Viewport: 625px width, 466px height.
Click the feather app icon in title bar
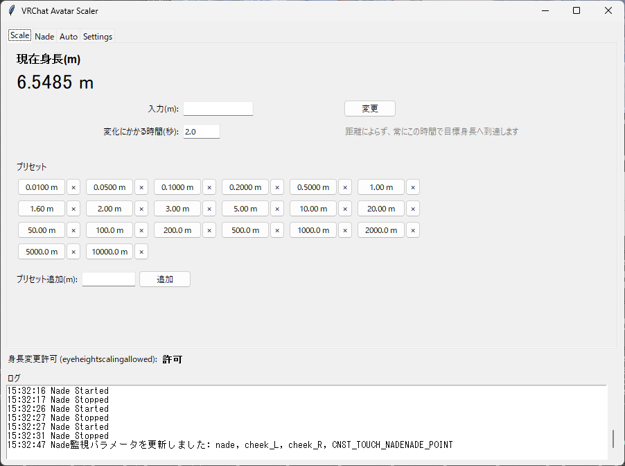coord(12,11)
